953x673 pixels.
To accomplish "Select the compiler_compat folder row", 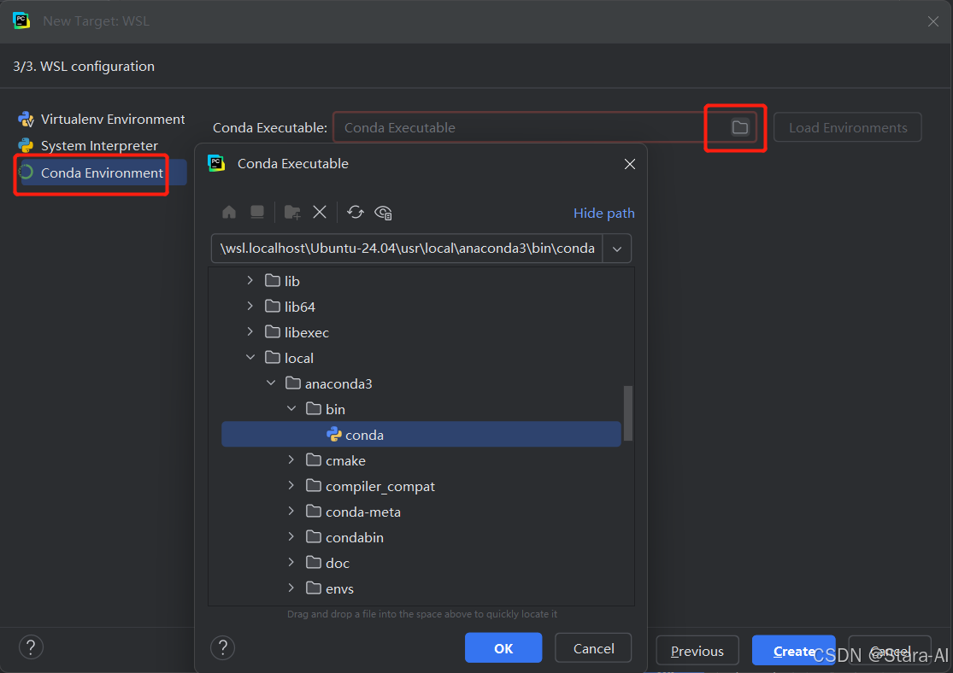I will pos(421,486).
